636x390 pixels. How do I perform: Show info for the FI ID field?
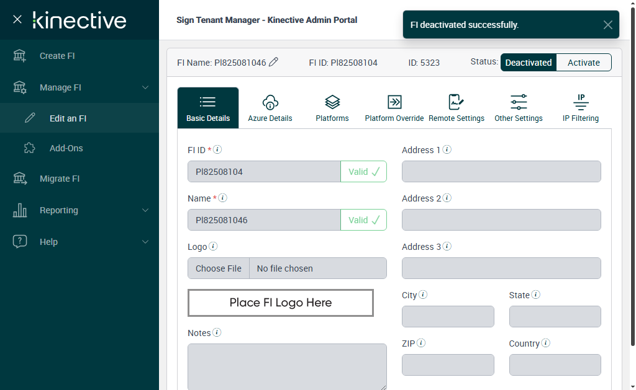coord(217,149)
